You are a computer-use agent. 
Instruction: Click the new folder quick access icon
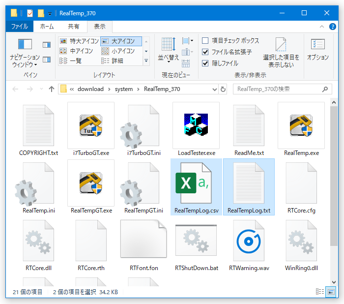click(x=41, y=13)
